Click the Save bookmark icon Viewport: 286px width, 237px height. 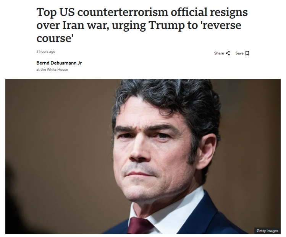click(247, 53)
